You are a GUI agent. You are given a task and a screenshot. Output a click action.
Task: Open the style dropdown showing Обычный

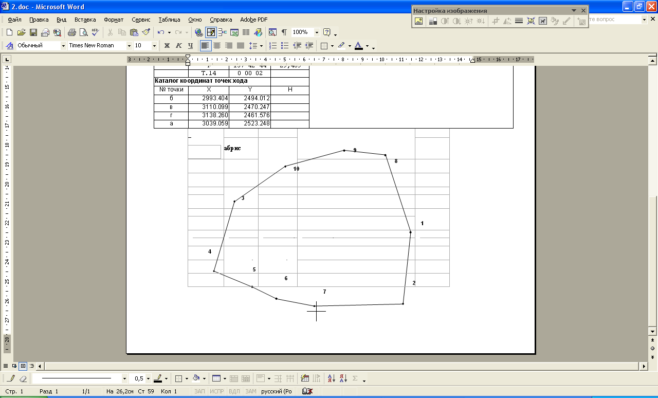click(63, 46)
